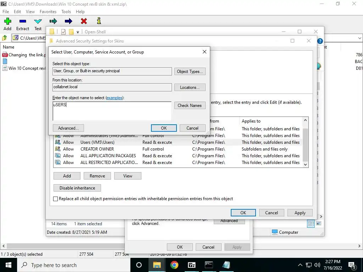The image size is (363, 272).
Task: Open the Edit menu in 7-Zip
Action: tap(17, 12)
